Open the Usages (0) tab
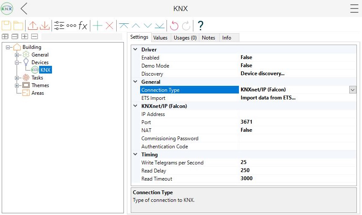The width and height of the screenshot is (362, 215). 185,38
